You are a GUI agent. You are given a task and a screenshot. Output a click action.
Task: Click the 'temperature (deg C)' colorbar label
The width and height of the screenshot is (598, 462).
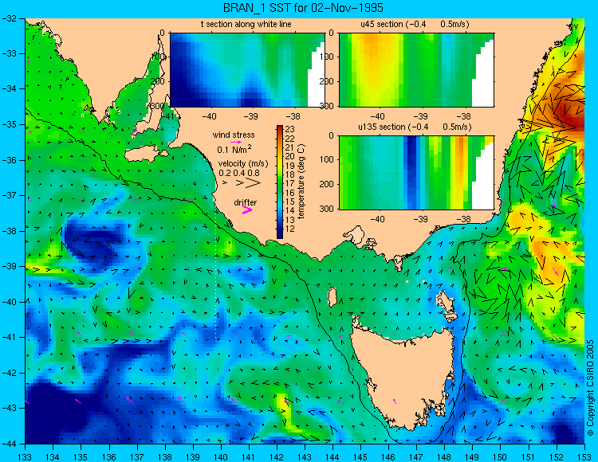301,182
